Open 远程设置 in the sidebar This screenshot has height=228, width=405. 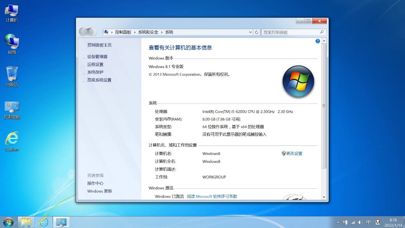coord(95,65)
